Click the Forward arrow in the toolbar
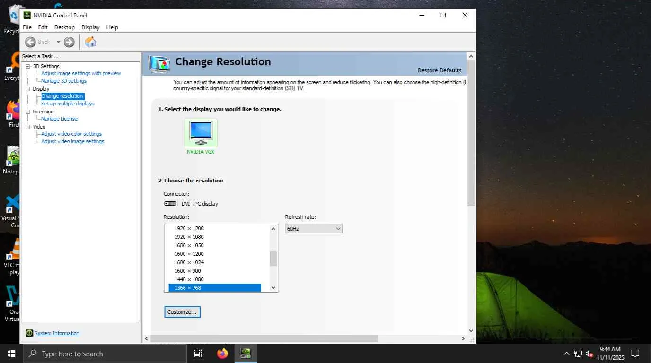This screenshot has width=651, height=363. 69,42
